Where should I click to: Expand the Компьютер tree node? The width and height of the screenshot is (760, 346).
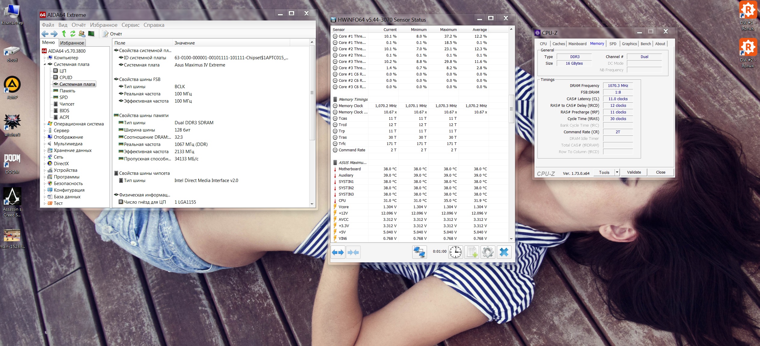45,58
